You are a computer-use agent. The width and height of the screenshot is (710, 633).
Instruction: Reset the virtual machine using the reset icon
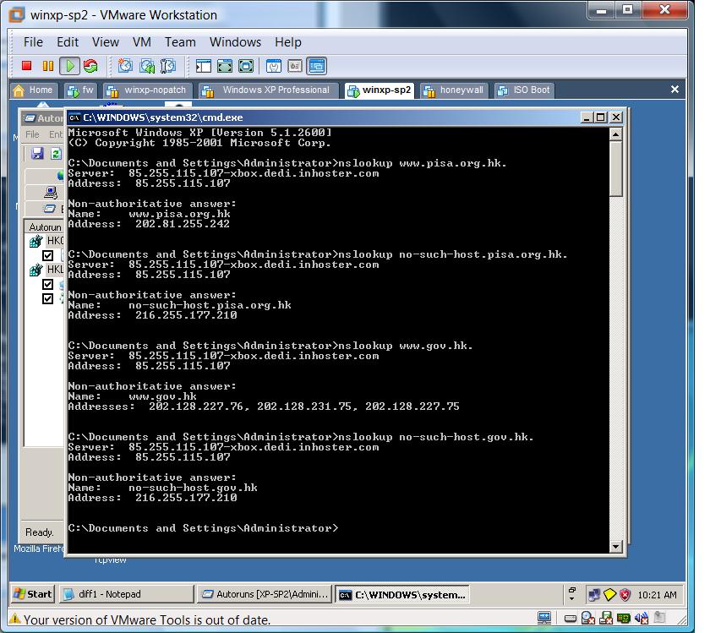click(x=90, y=66)
